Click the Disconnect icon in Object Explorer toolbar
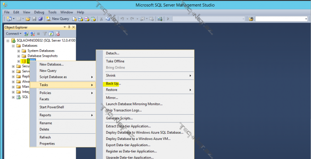The image size is (311, 159). (x=32, y=34)
